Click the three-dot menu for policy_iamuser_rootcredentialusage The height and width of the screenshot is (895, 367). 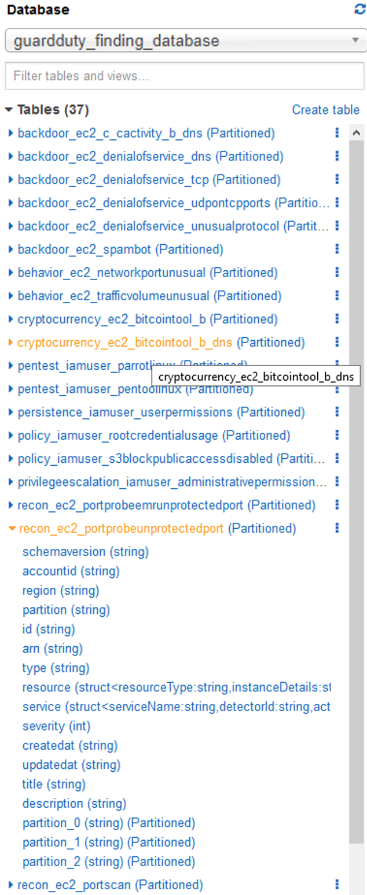tap(337, 435)
